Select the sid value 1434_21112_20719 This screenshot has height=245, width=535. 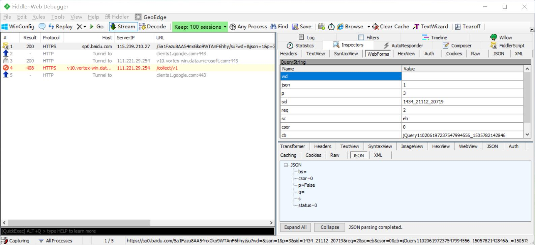(423, 102)
